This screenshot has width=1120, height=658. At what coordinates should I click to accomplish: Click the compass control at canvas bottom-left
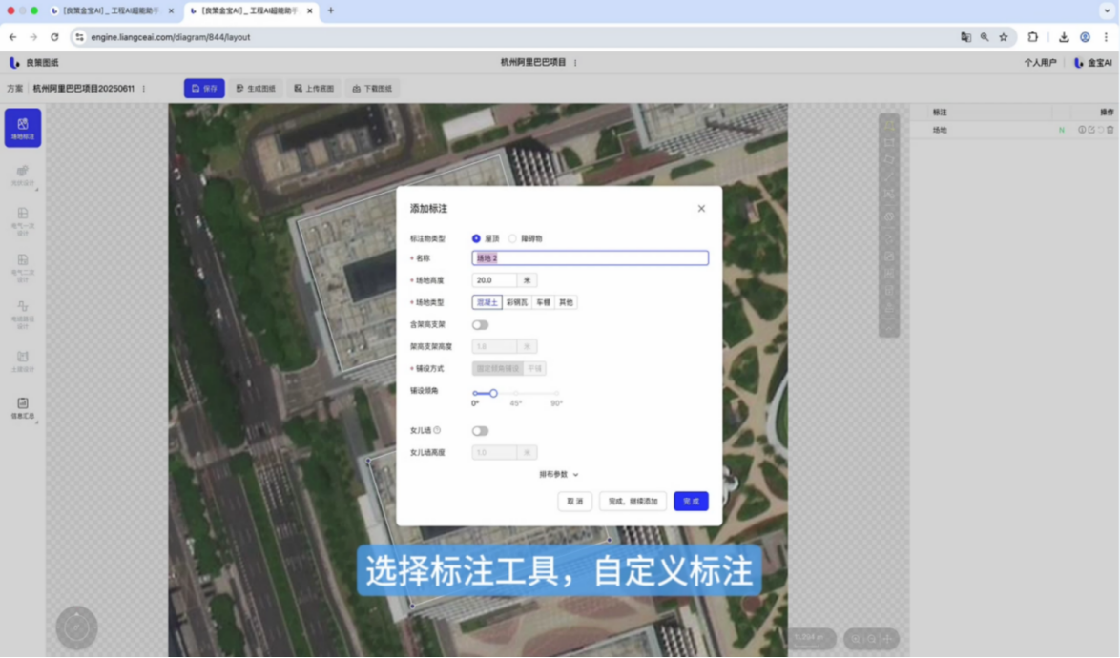76,627
